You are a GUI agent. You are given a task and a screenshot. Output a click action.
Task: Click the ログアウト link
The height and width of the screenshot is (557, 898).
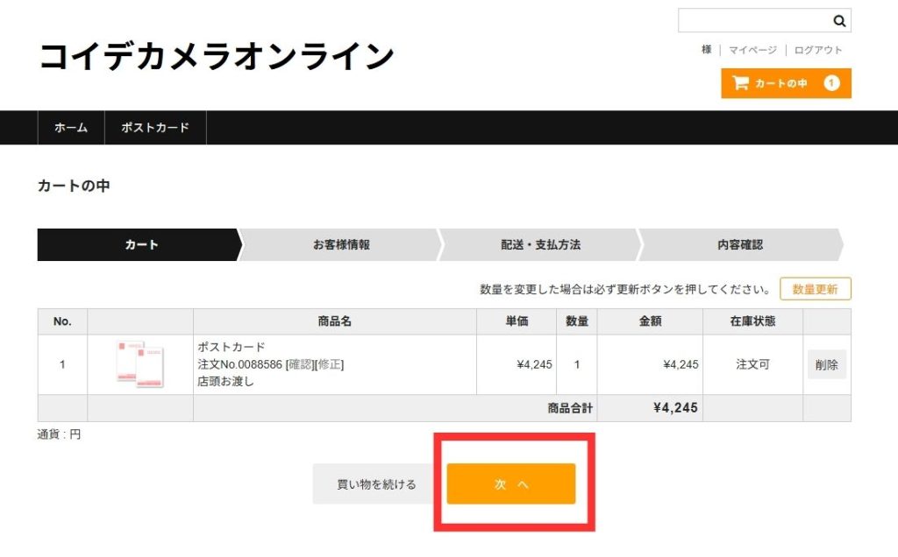point(818,50)
